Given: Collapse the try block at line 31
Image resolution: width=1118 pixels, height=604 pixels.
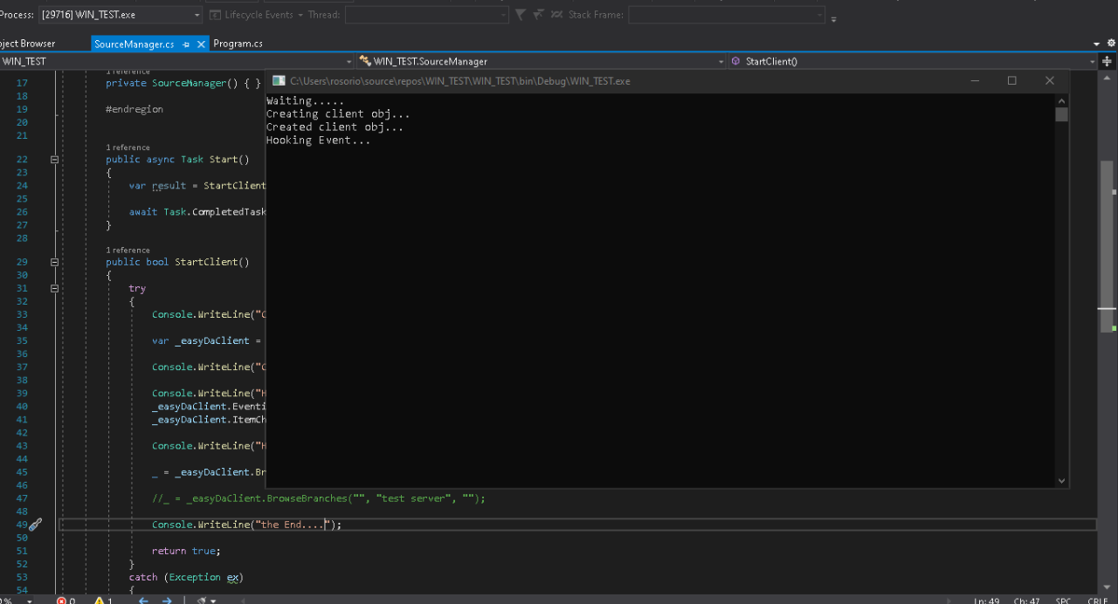Looking at the screenshot, I should (x=54, y=288).
